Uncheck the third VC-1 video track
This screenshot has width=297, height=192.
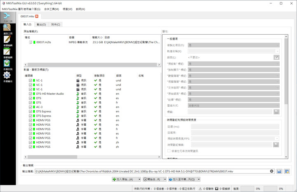(x=31, y=89)
